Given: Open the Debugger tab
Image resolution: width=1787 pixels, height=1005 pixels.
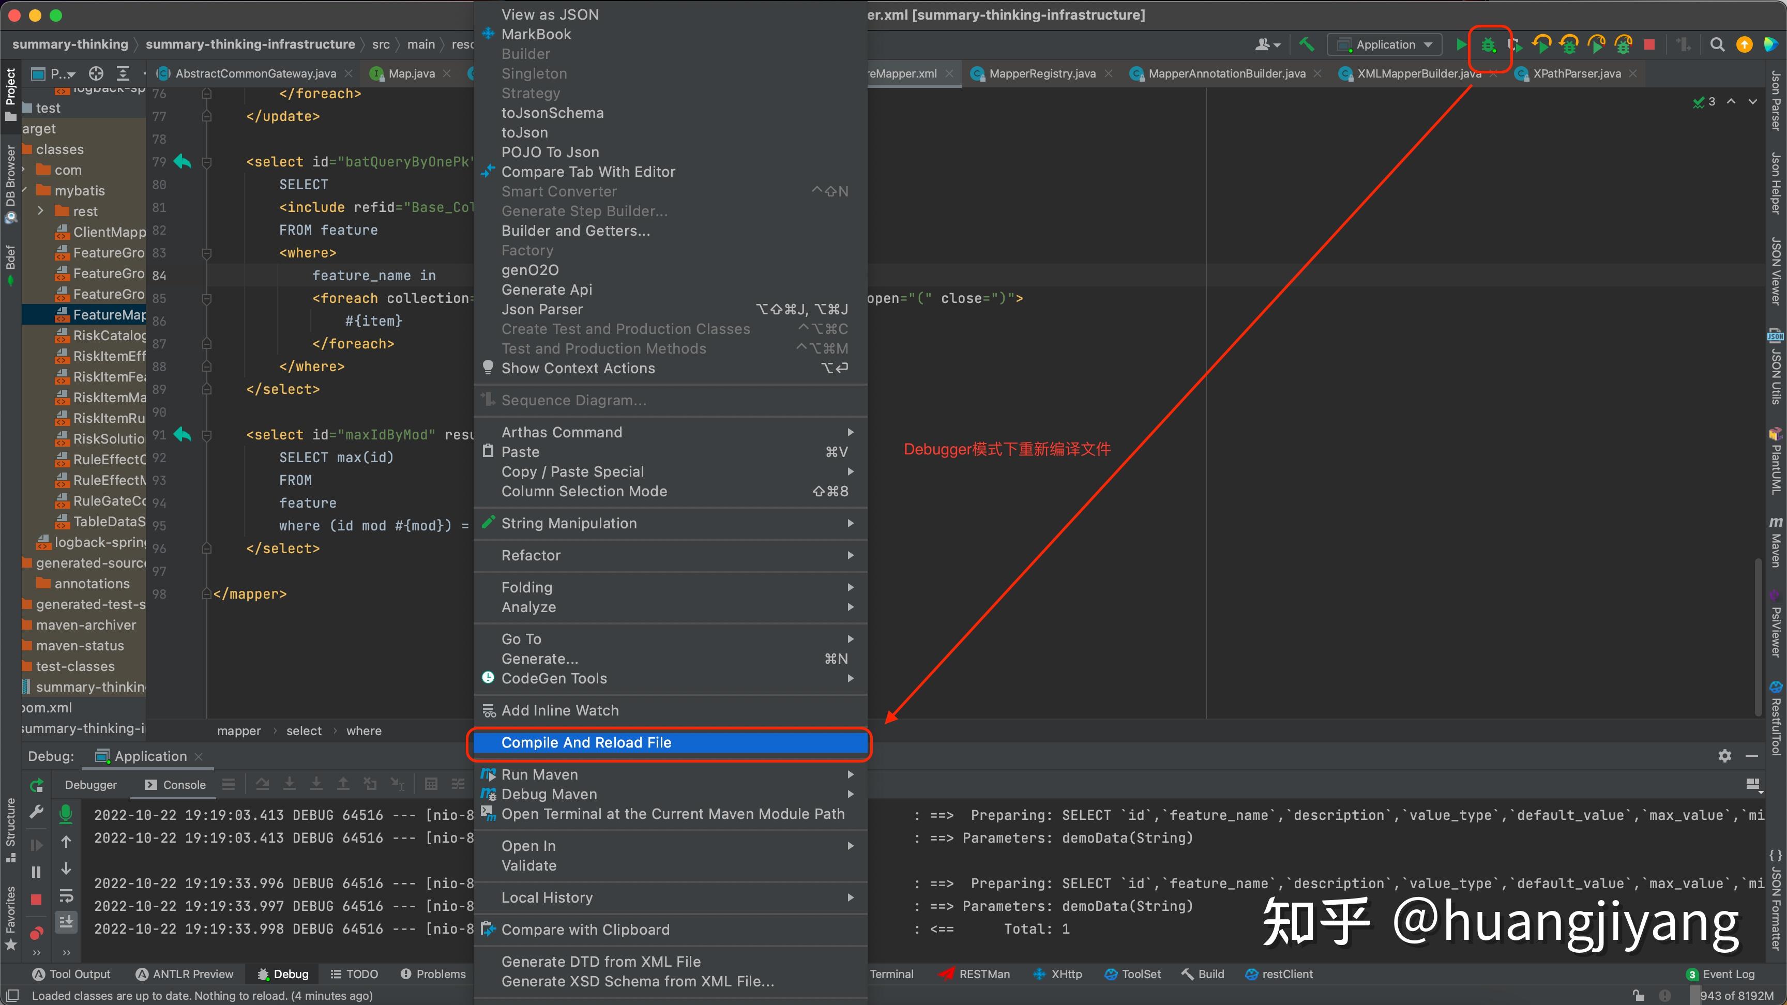Looking at the screenshot, I should [90, 785].
